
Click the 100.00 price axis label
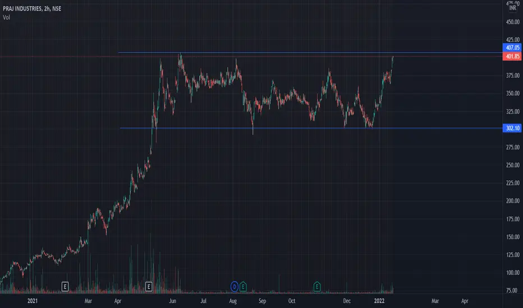(513, 273)
